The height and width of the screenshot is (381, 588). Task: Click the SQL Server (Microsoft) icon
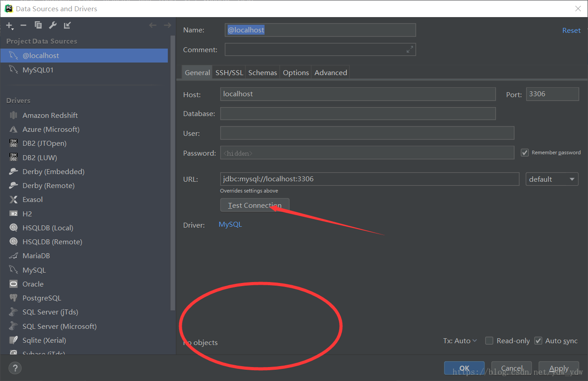13,326
